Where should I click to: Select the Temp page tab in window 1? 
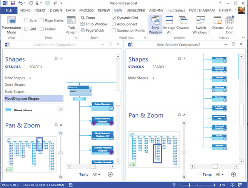(x=84, y=174)
